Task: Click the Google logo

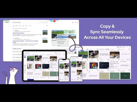Action: tap(7, 22)
